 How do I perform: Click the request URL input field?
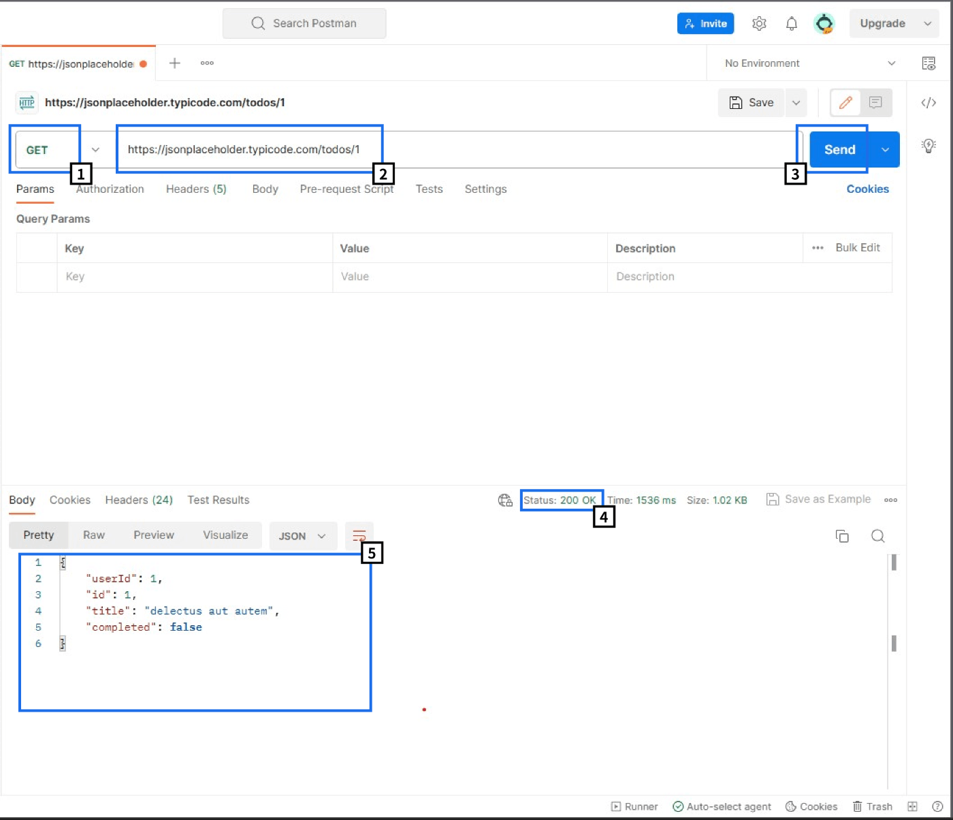click(x=456, y=150)
